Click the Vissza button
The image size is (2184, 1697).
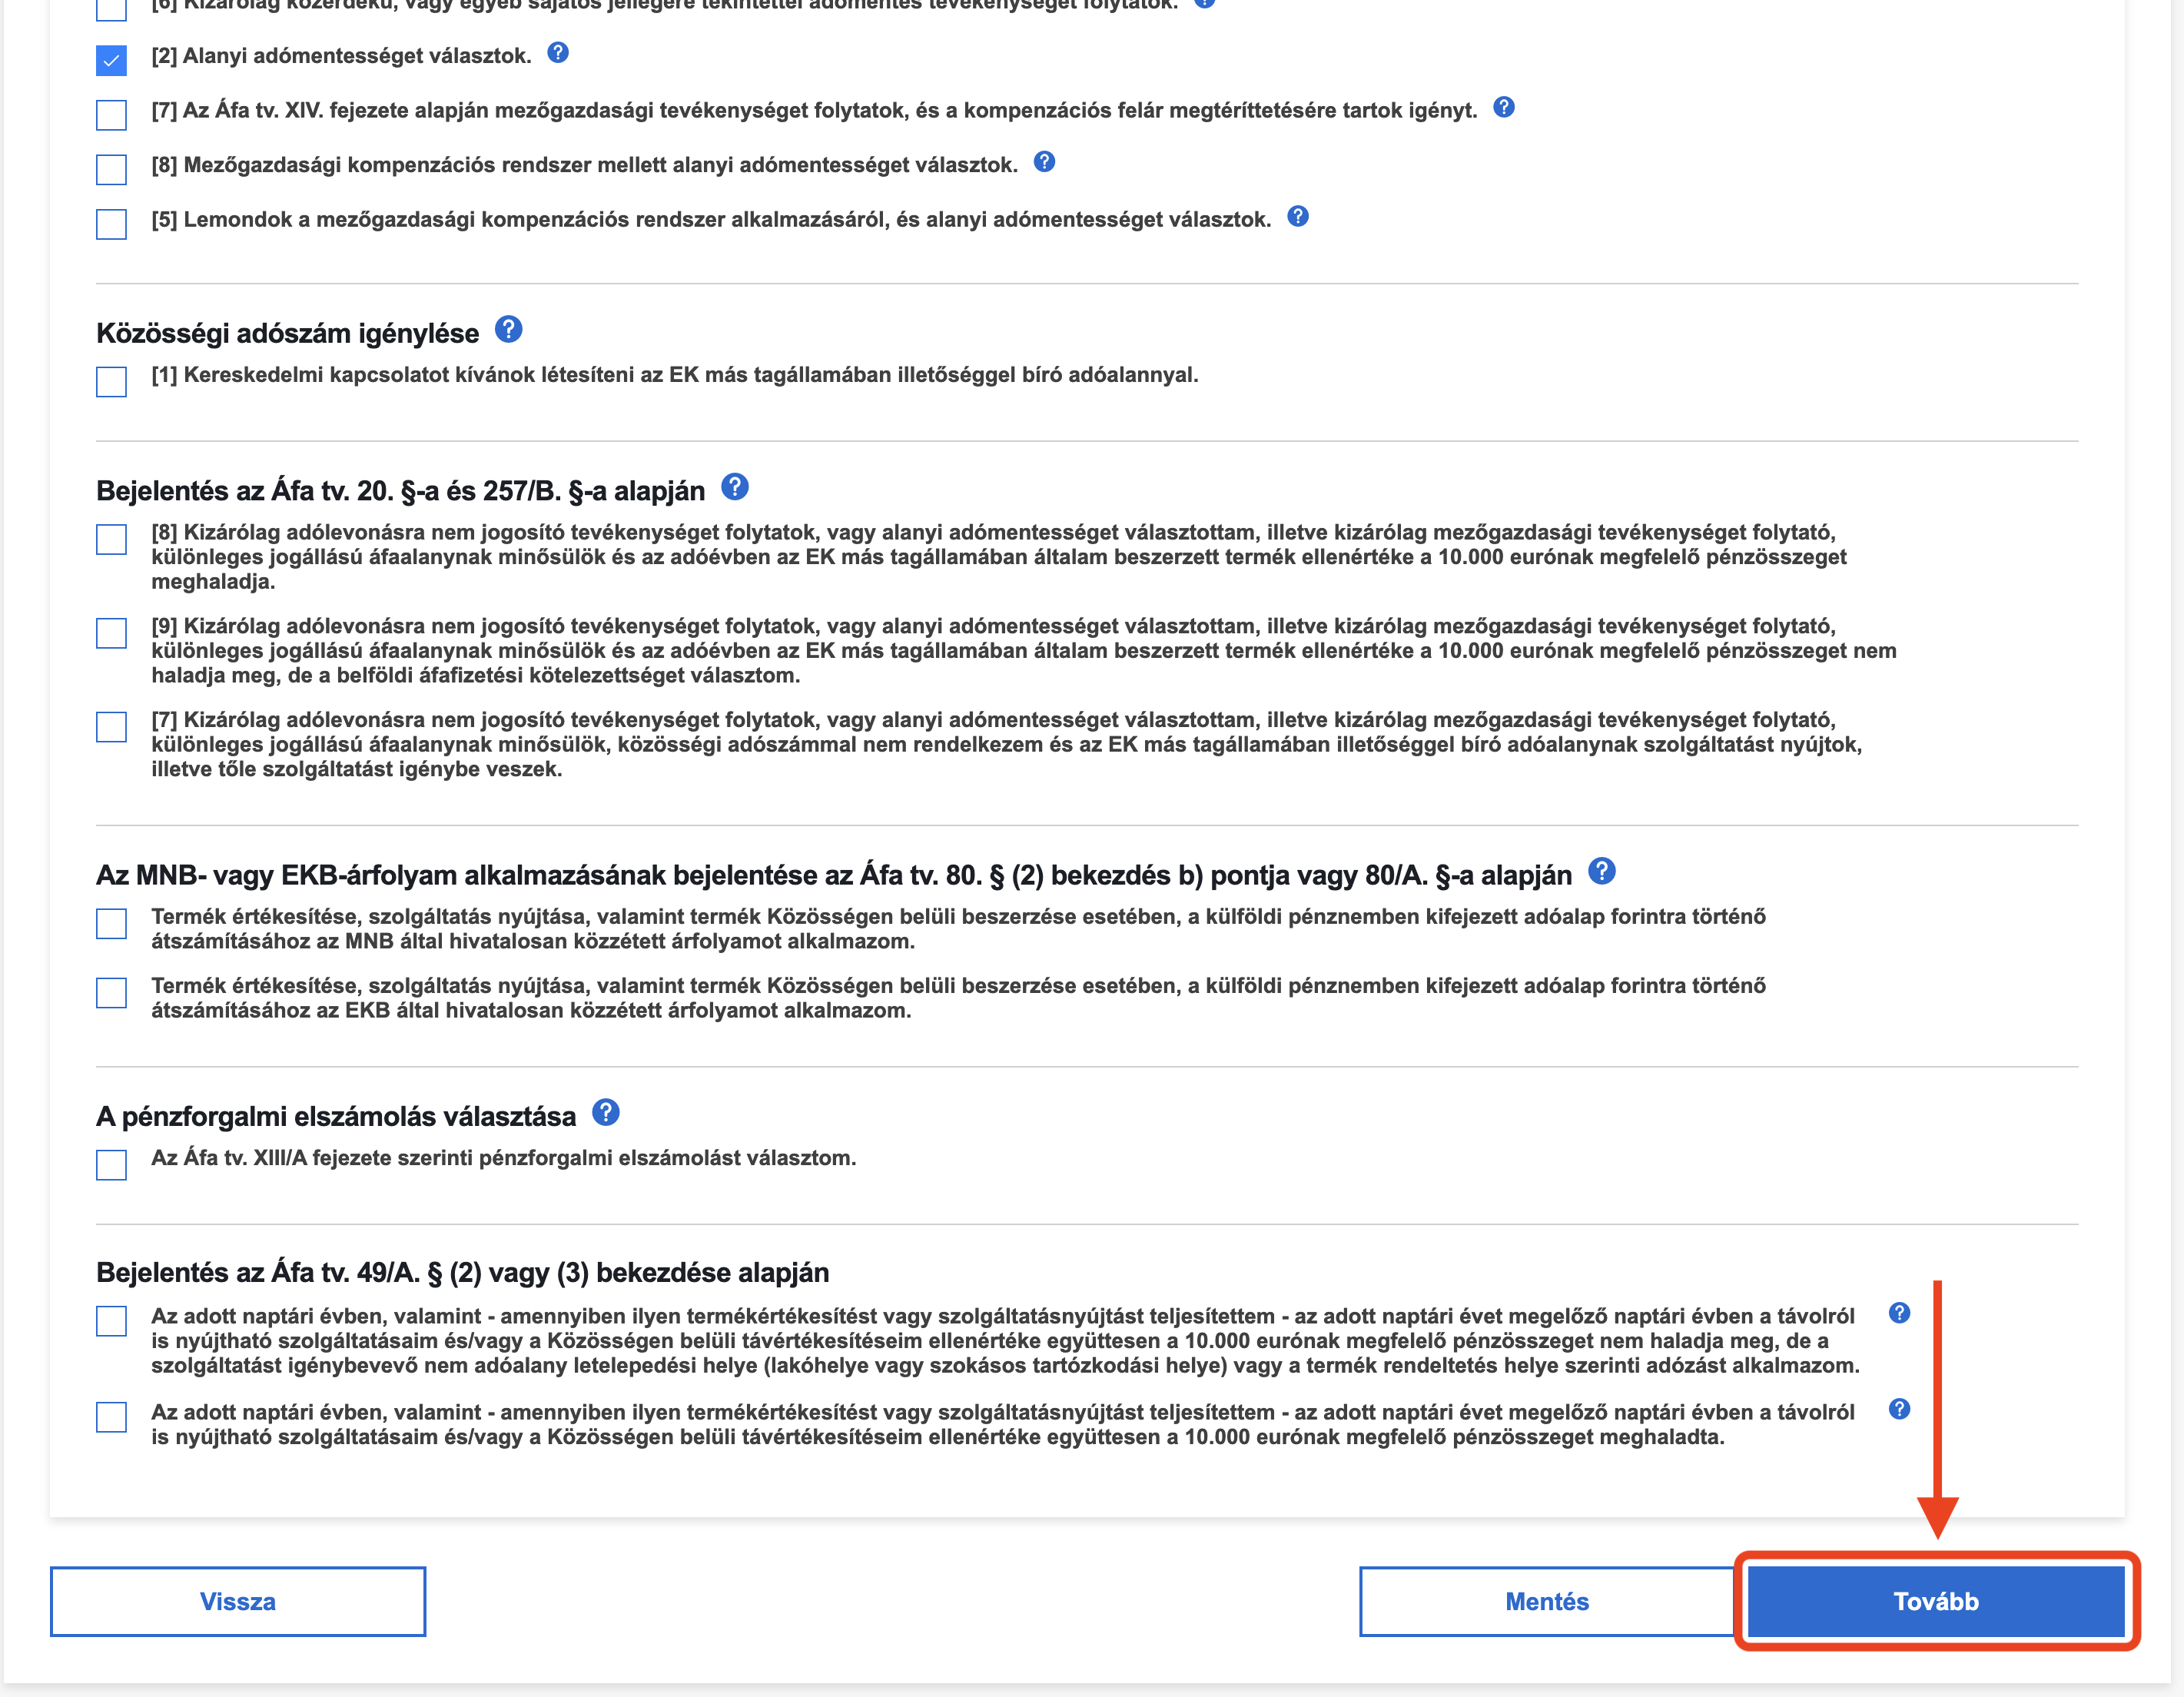[238, 1601]
